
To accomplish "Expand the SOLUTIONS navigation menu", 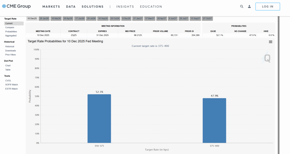I will [93, 6].
